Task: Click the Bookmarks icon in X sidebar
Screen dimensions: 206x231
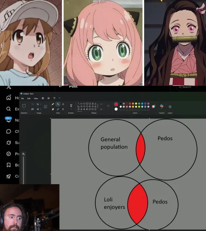Action: click(x=9, y=165)
